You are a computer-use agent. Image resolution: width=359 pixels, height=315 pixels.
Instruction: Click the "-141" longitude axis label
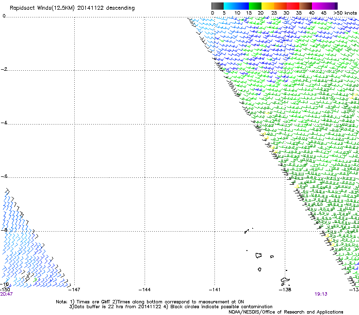pos(215,290)
